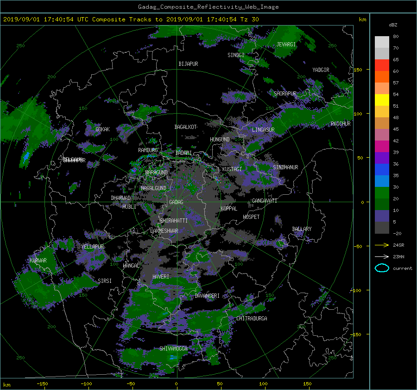Select the red 65 dBZ legend swatch
This screenshot has height=390, width=417.
click(x=382, y=65)
